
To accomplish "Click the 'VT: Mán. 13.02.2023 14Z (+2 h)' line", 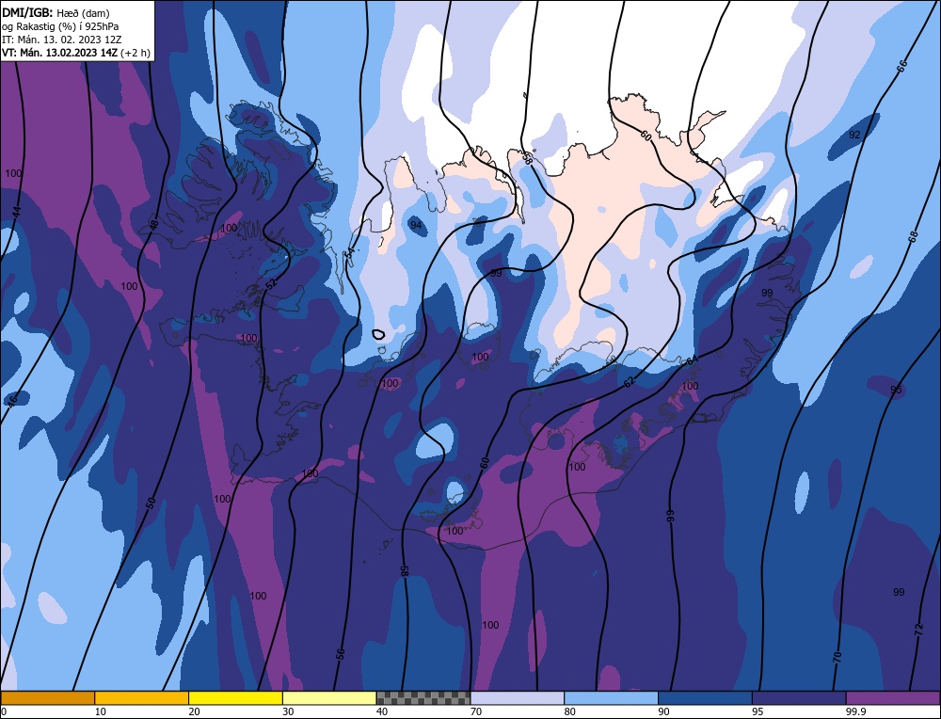I will point(75,53).
